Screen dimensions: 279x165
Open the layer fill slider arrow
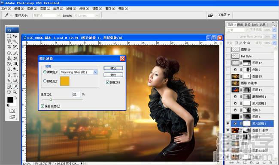tap(274, 43)
